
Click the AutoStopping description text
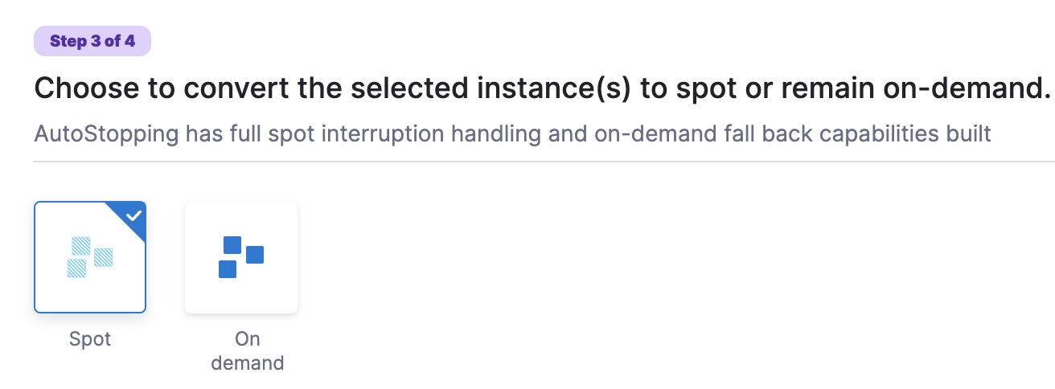click(512, 133)
